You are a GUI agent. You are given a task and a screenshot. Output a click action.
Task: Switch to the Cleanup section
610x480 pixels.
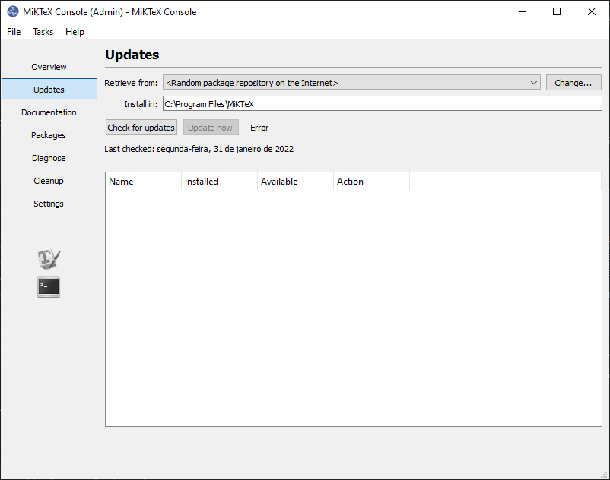(x=48, y=180)
